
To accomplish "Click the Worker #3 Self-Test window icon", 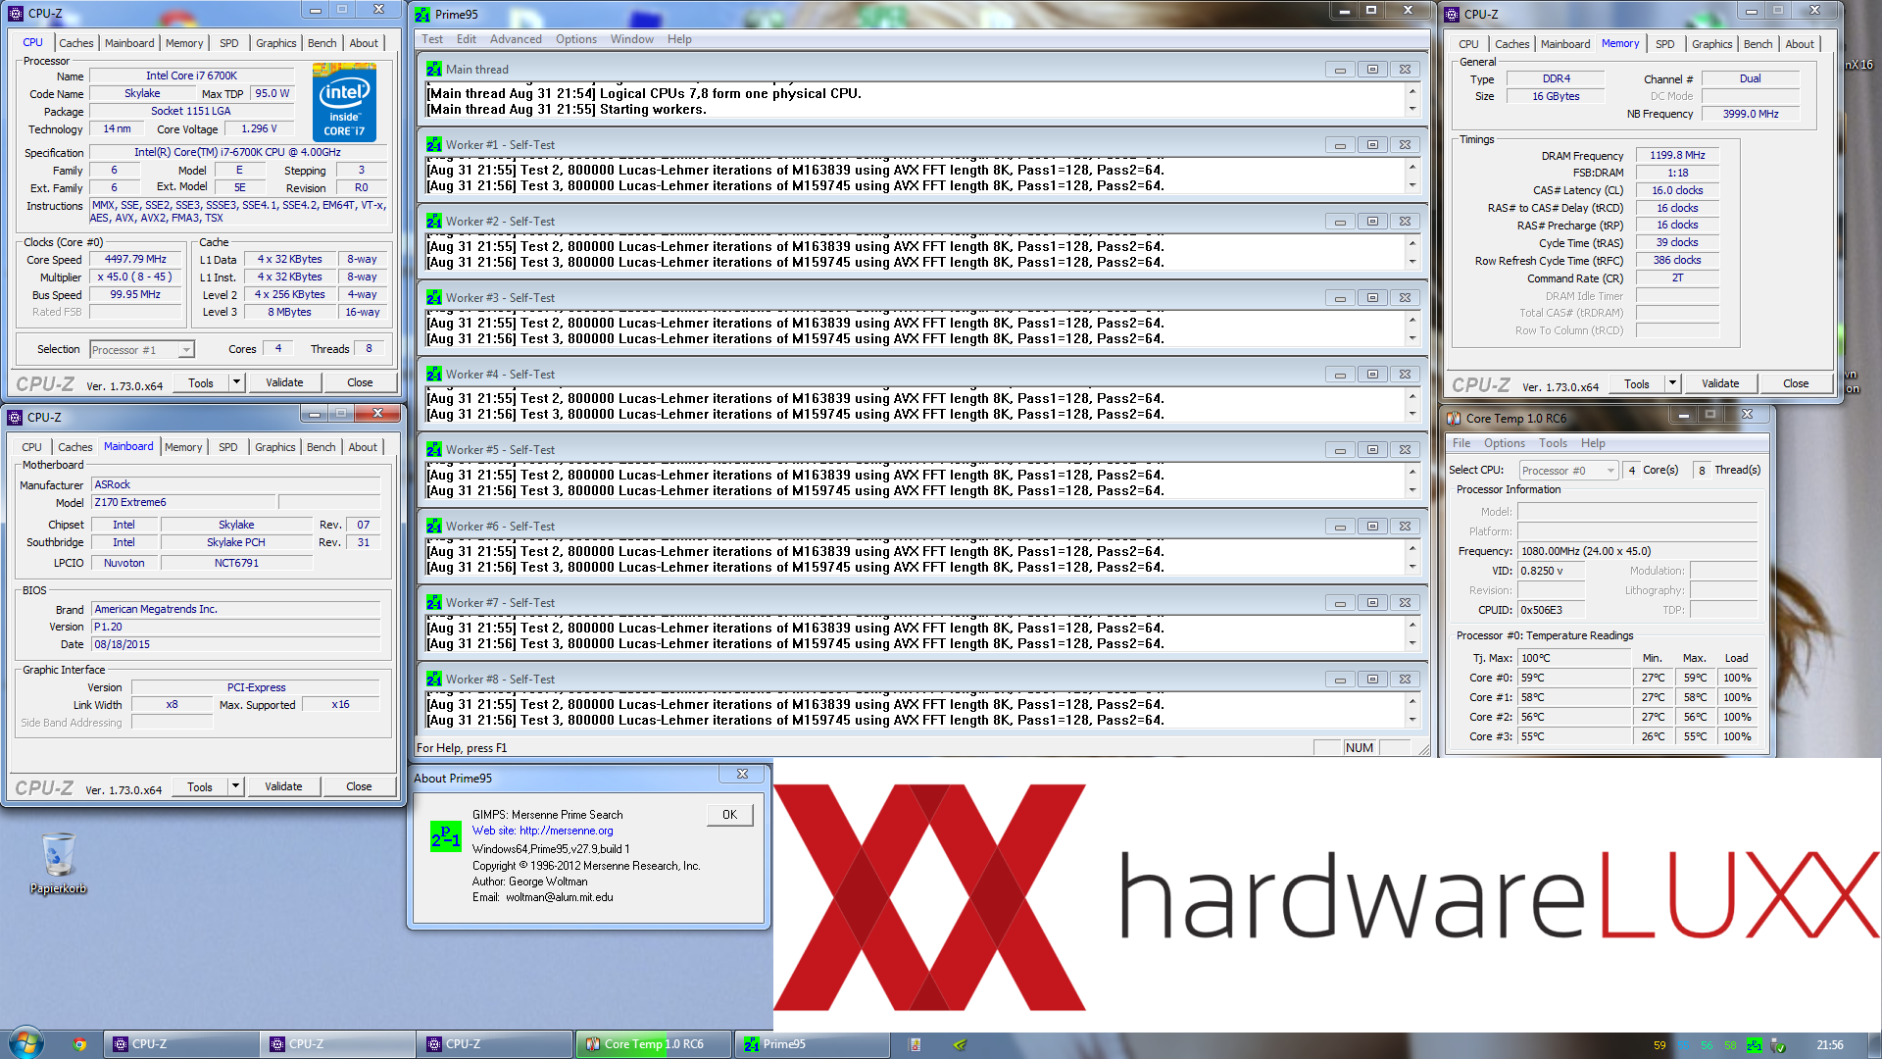I will pos(434,298).
